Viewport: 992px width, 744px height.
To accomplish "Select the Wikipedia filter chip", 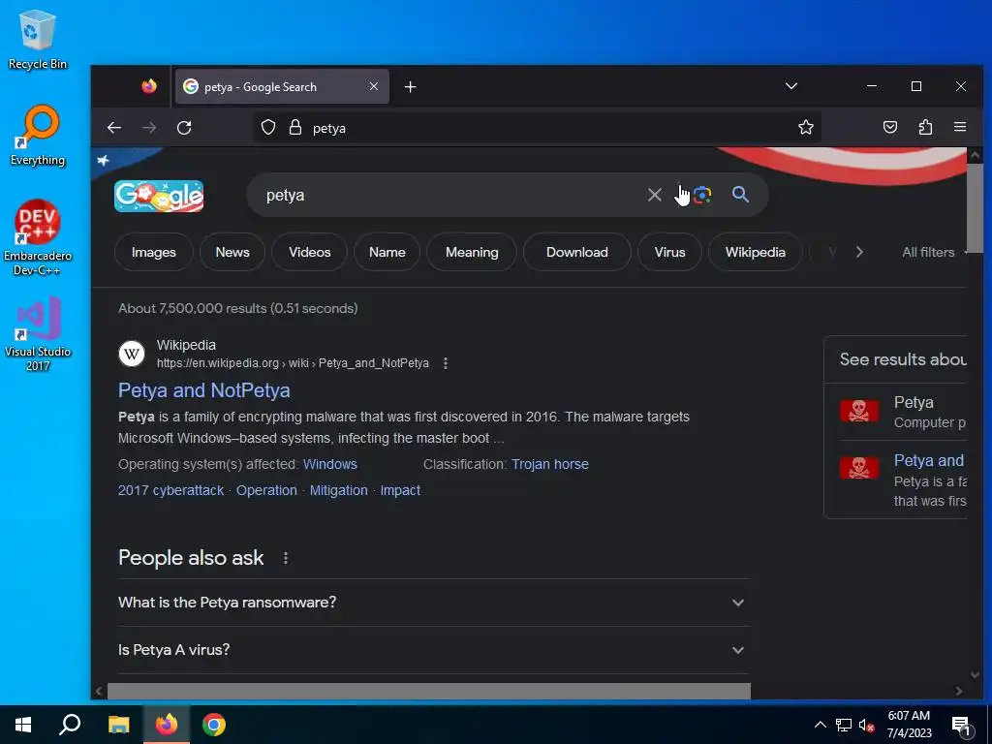I will pyautogui.click(x=756, y=252).
